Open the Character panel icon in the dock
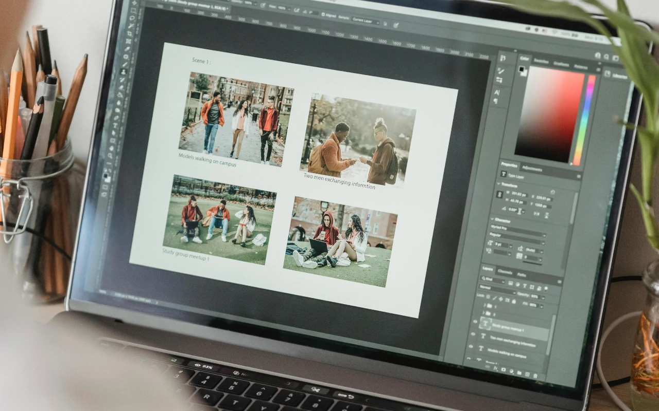The height and width of the screenshot is (411, 659). (x=497, y=92)
